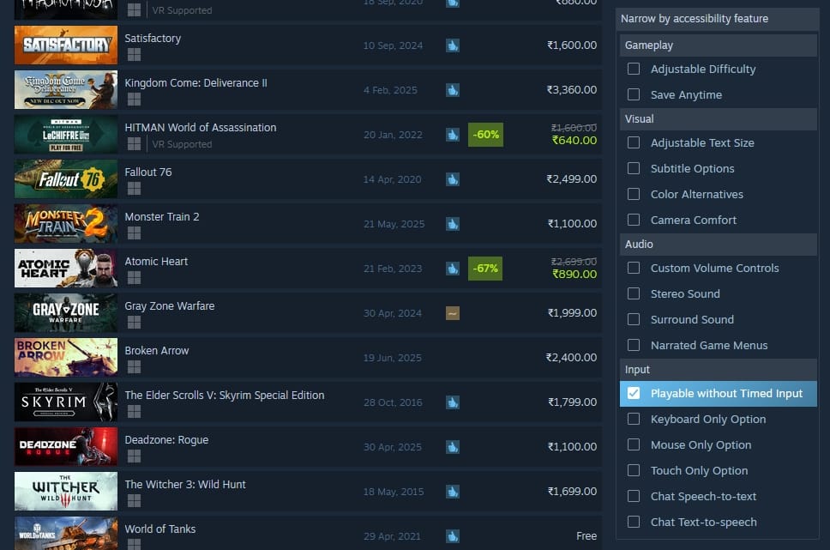The image size is (830, 550).
Task: Click the review thumb icon for Skyrim Special Edition
Action: (x=453, y=402)
